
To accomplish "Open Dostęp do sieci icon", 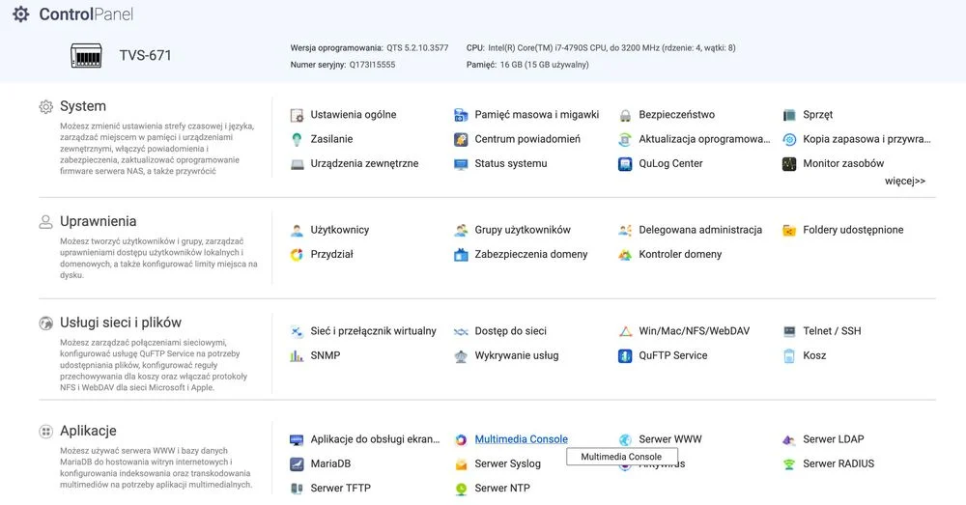I will pyautogui.click(x=461, y=332).
